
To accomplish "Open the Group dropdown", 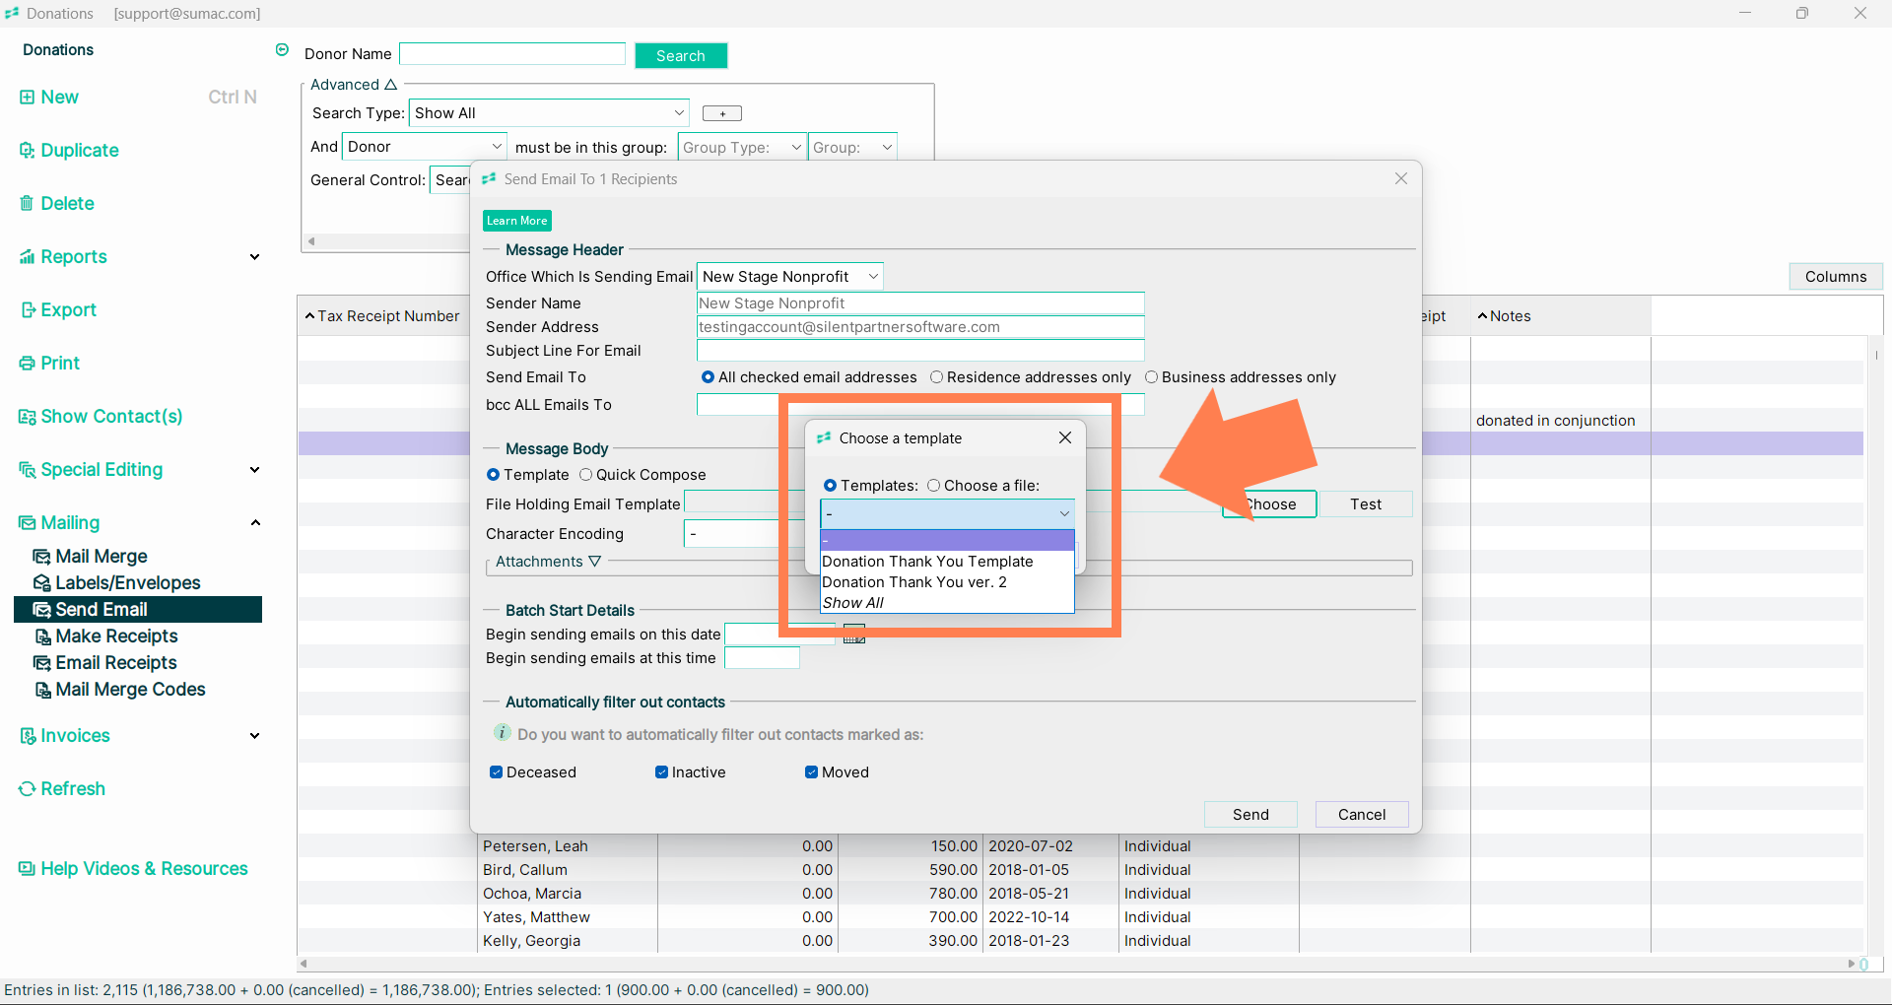I will [x=852, y=148].
